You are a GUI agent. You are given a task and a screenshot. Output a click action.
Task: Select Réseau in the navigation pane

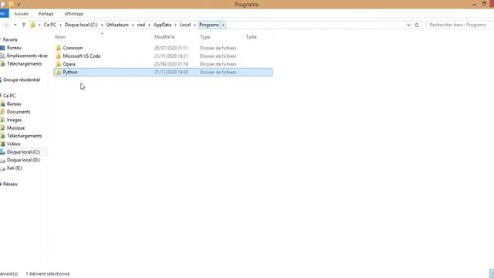click(x=10, y=184)
